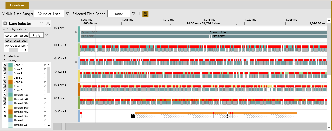Screen dimensions: 332x131
Task: Expand the Sorting section
Action: click(4, 60)
